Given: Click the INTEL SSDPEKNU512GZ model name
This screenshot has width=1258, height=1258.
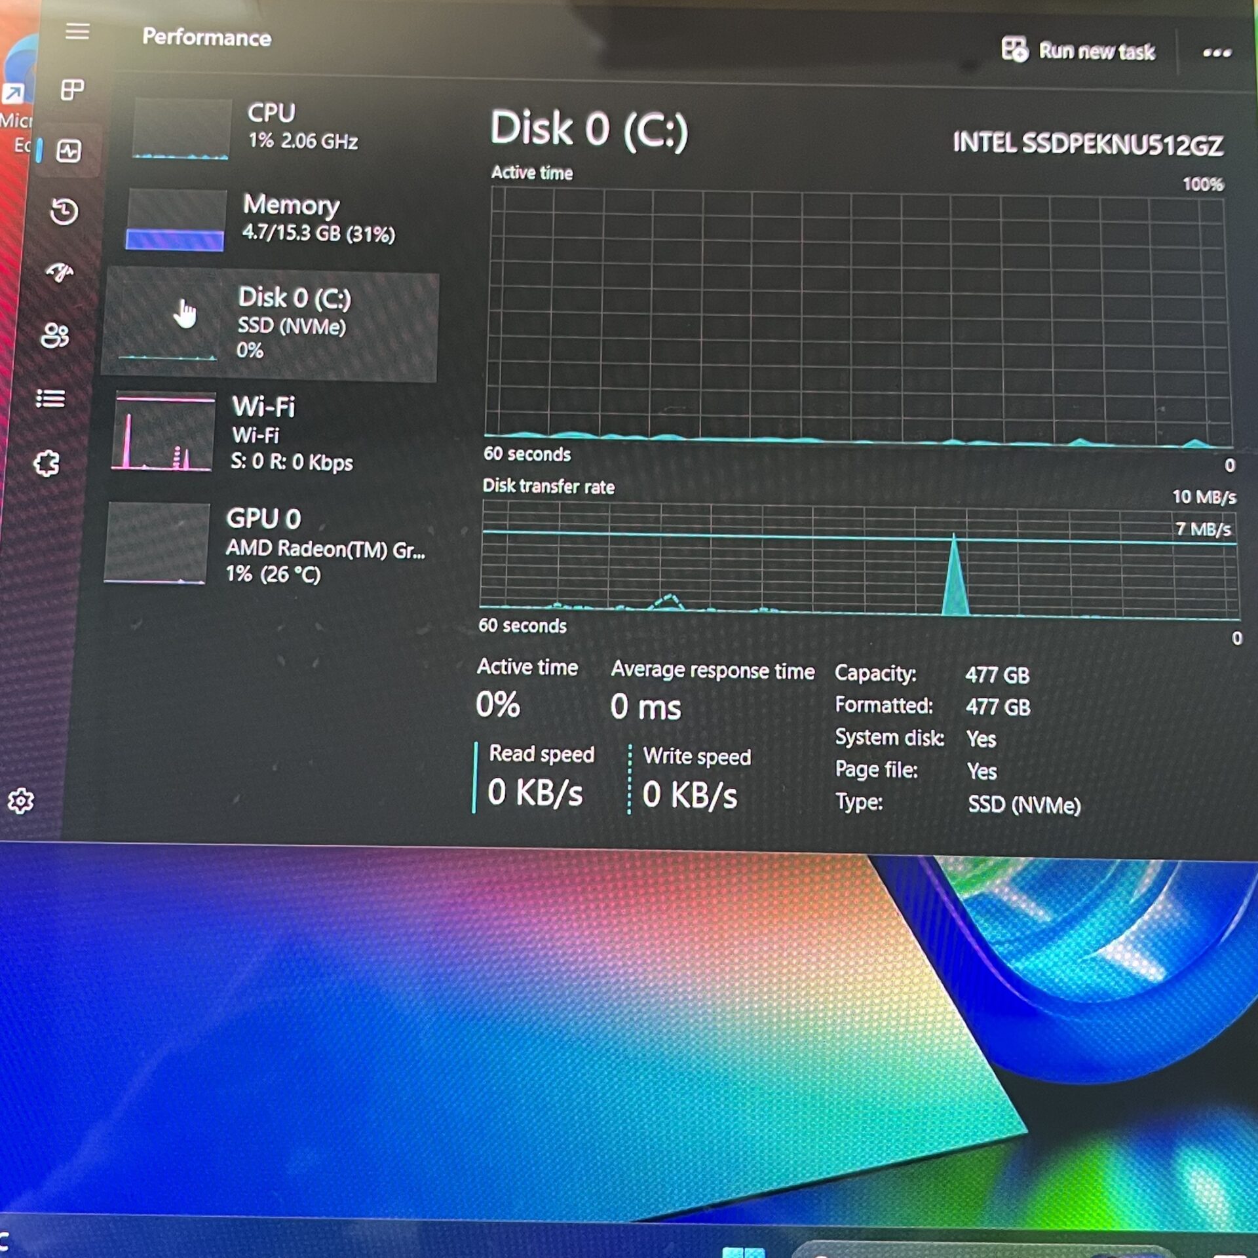Looking at the screenshot, I should pyautogui.click(x=1088, y=143).
